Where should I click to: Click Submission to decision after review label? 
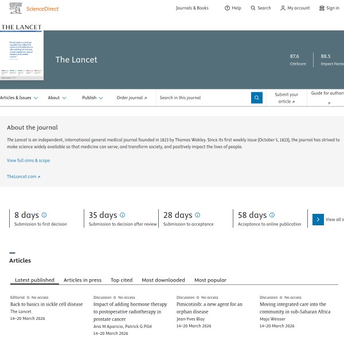[123, 224]
